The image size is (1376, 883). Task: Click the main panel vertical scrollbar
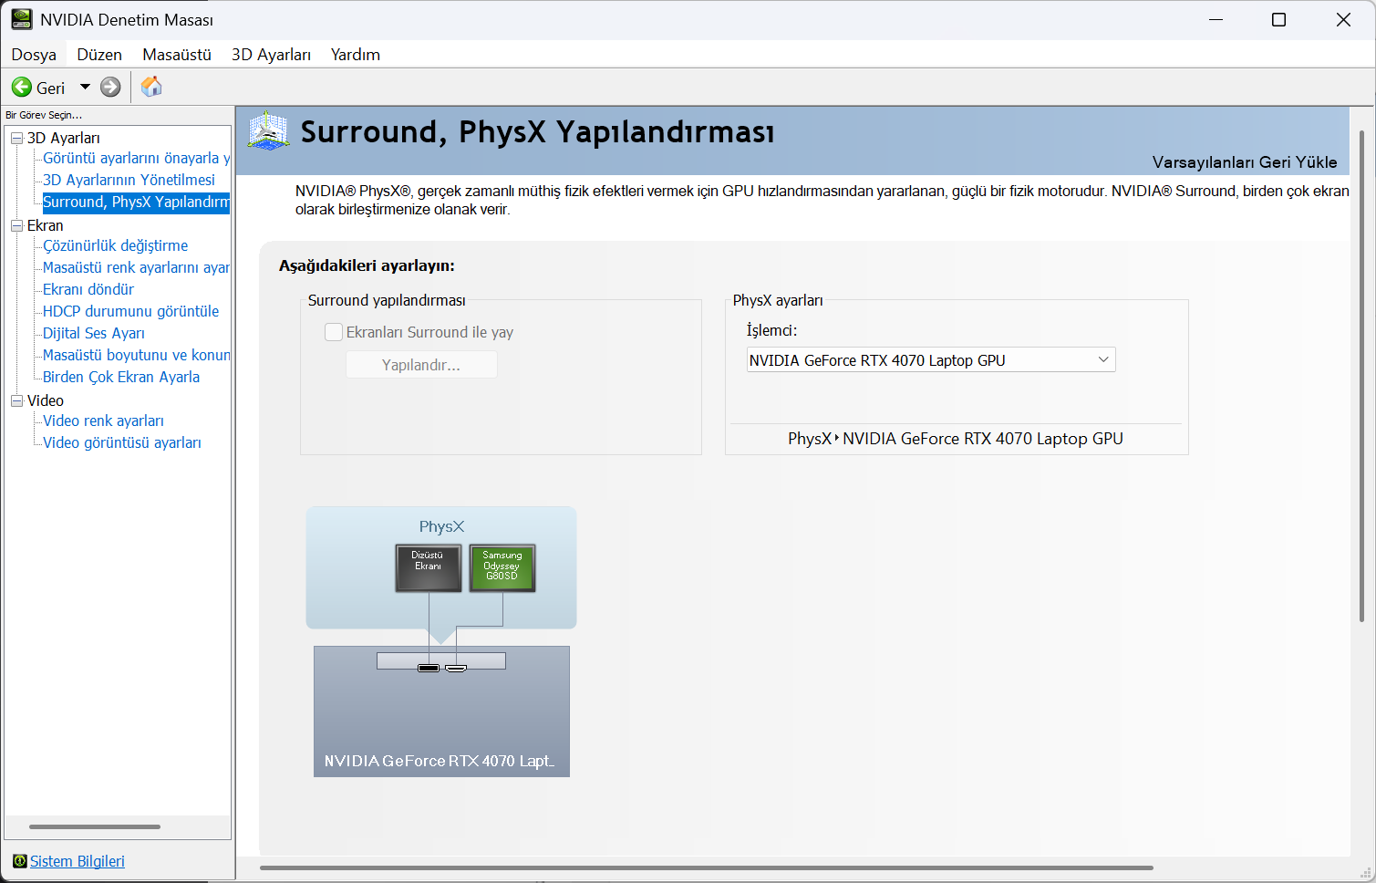point(1362,376)
